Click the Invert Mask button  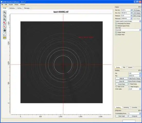(122, 84)
